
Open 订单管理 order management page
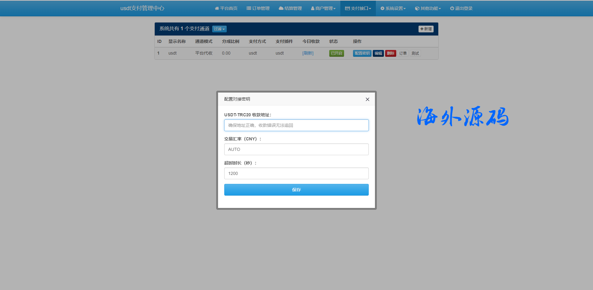(258, 8)
